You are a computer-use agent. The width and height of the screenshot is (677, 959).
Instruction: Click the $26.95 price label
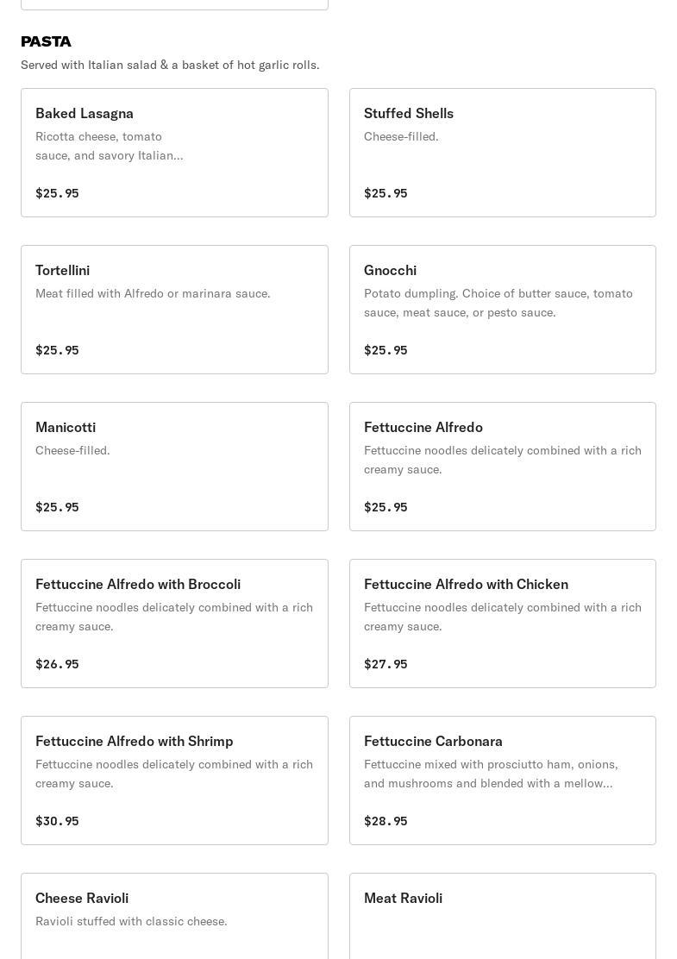tap(57, 664)
